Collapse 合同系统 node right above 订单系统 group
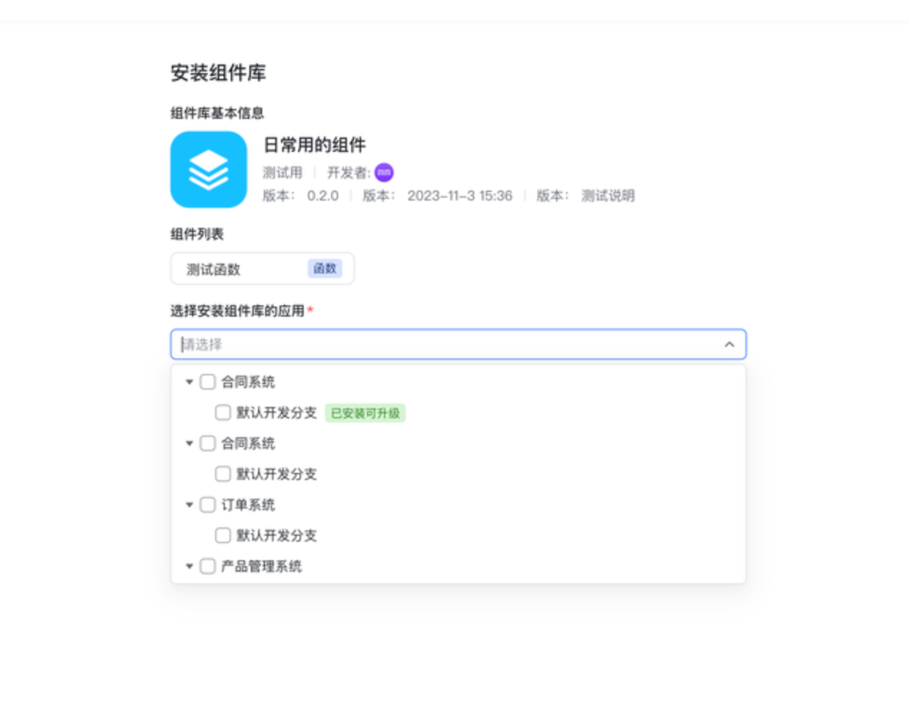 pos(189,443)
